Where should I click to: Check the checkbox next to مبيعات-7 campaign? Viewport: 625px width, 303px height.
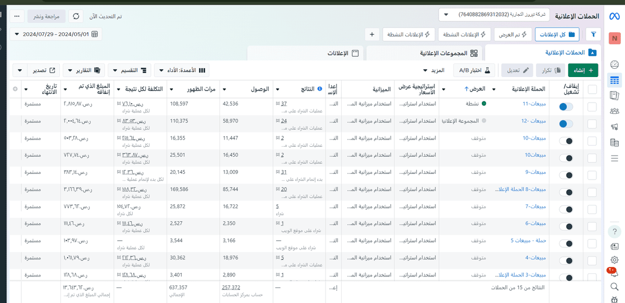click(591, 207)
